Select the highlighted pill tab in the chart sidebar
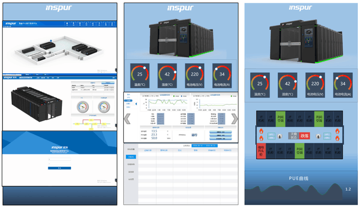The image size is (360, 208). (x=129, y=100)
